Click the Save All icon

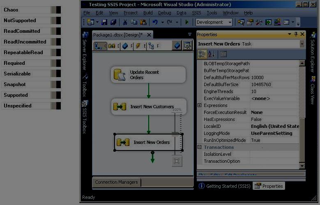click(113, 22)
